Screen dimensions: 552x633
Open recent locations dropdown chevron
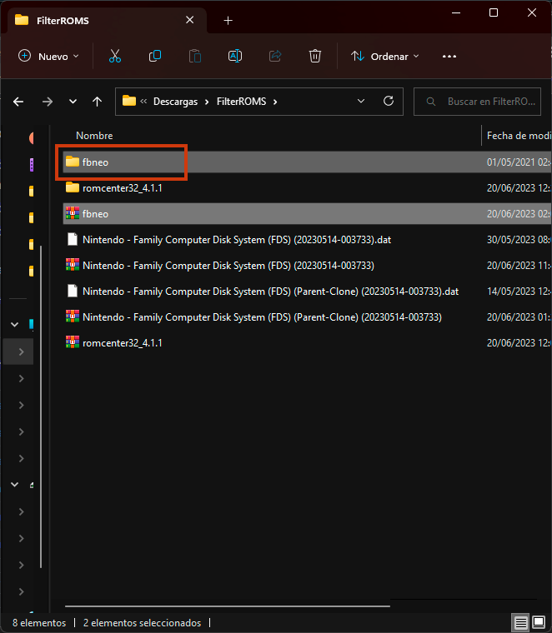coord(73,102)
